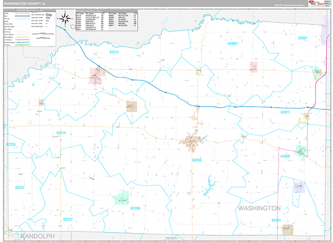333x242 pixels.
Task: Click the ZIP Code Index table header
Action: pos(107,11)
